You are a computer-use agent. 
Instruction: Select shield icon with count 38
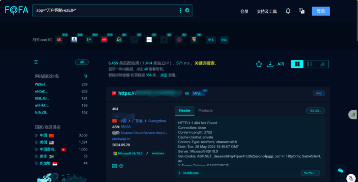194,40
